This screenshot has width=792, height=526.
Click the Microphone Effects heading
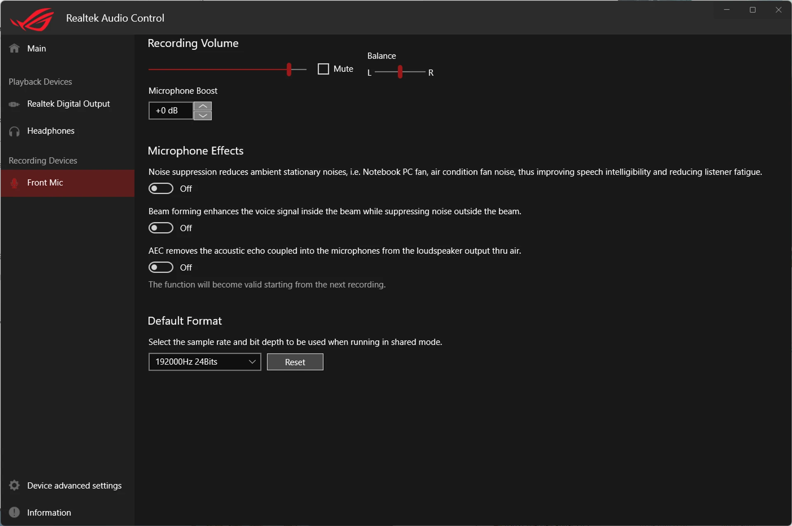click(x=196, y=151)
